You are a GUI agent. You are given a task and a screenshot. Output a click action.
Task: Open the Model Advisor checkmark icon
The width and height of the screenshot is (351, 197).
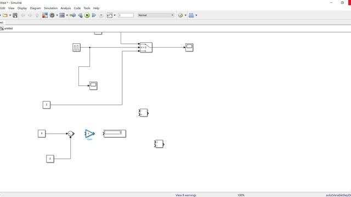pos(180,15)
